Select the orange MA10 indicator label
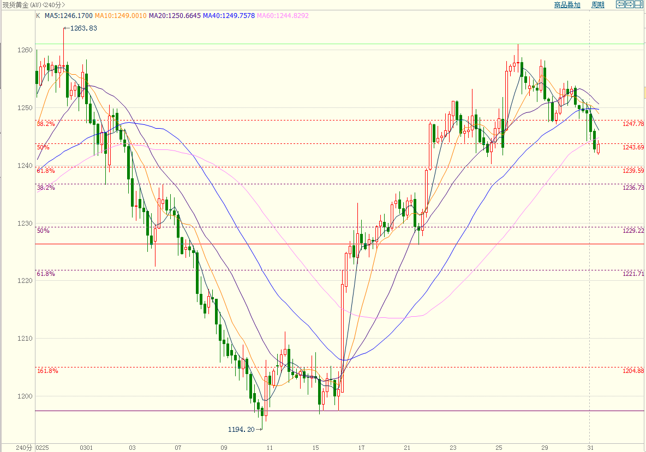The width and height of the screenshot is (646, 452). coord(121,16)
